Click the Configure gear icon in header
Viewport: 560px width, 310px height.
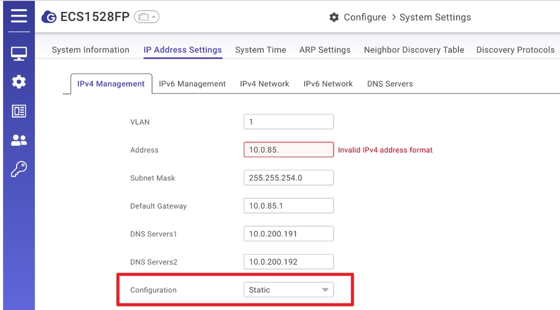[334, 17]
